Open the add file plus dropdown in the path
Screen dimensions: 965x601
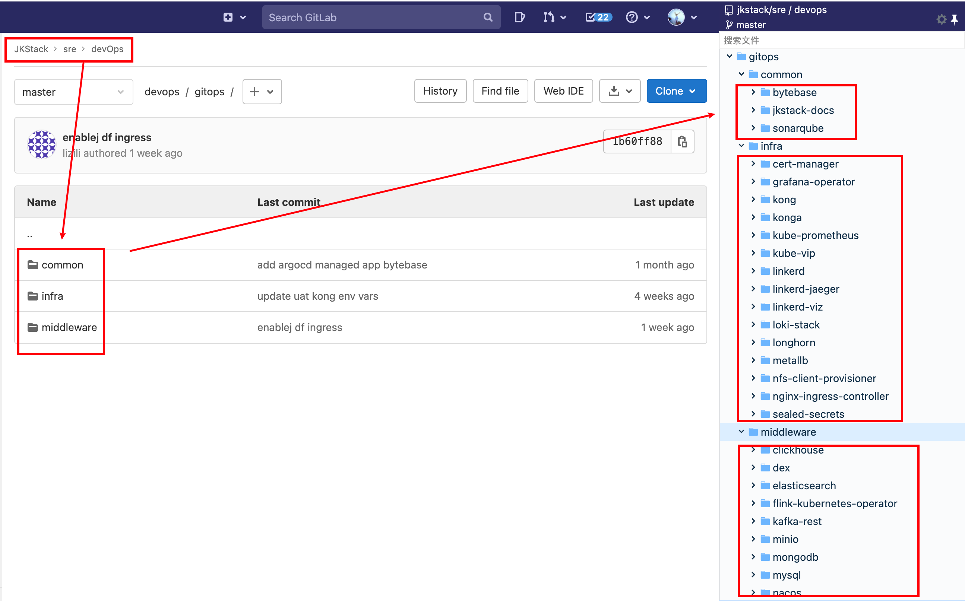(262, 92)
